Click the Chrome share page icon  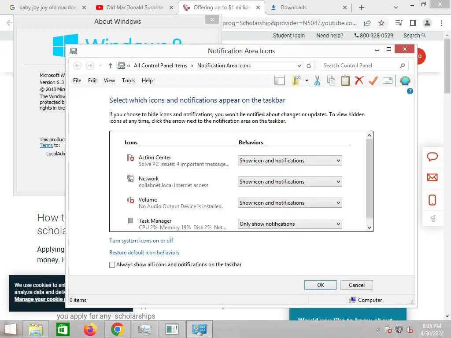coord(367,23)
